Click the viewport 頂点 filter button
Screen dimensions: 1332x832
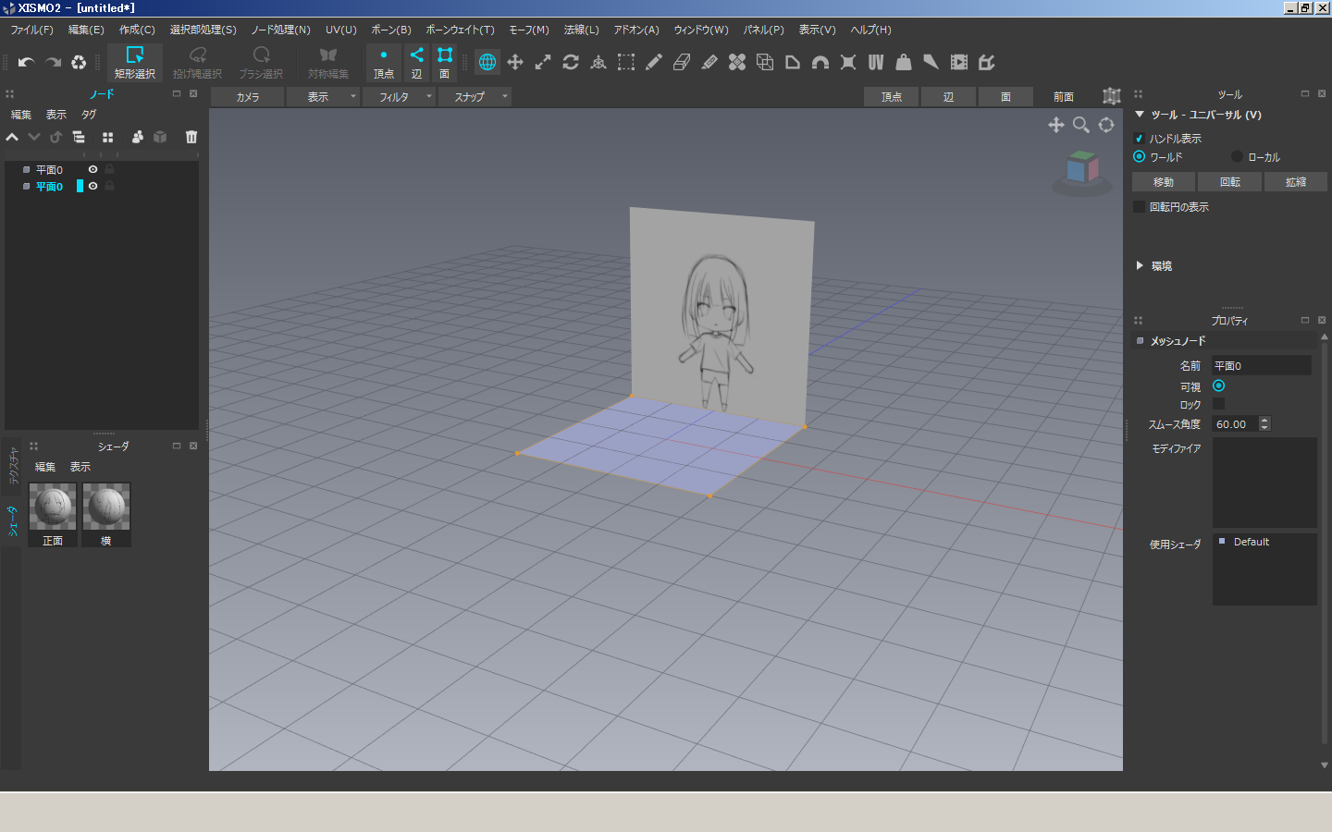click(x=892, y=96)
